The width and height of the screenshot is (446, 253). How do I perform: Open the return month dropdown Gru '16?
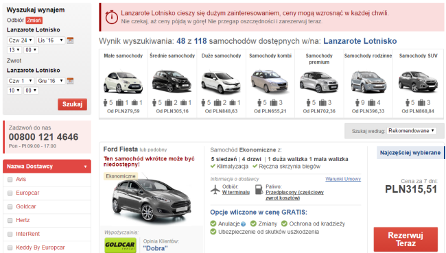point(51,81)
